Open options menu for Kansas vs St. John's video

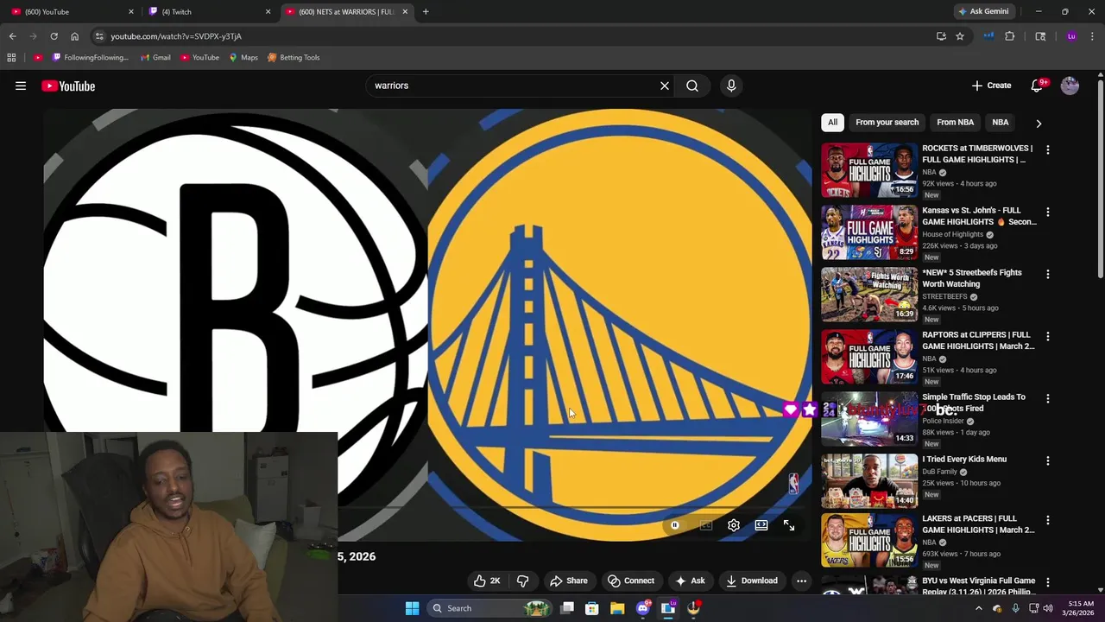click(1048, 212)
